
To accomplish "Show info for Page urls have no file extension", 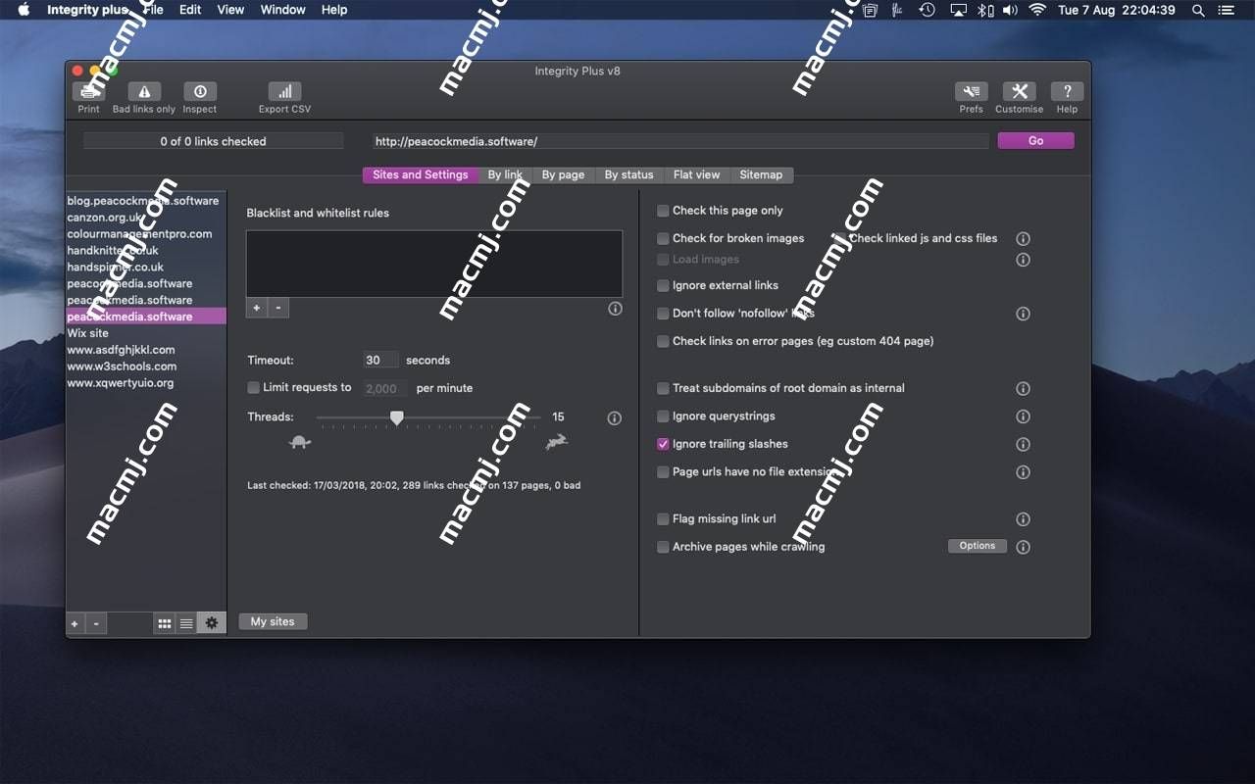I will click(1023, 472).
